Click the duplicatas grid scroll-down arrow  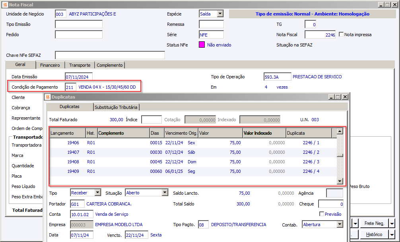(340, 181)
